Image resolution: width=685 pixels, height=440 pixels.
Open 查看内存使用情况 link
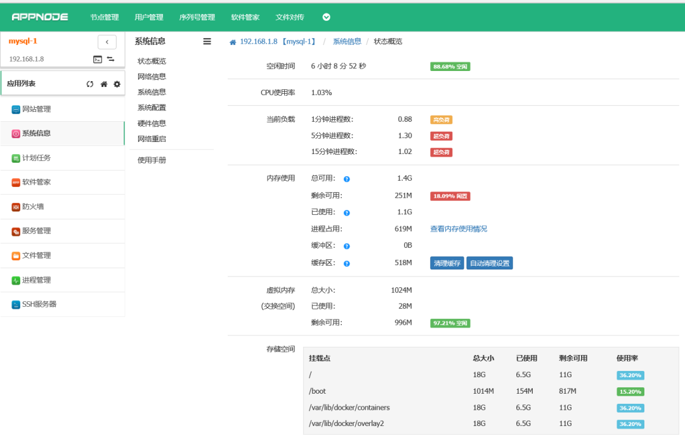point(459,229)
